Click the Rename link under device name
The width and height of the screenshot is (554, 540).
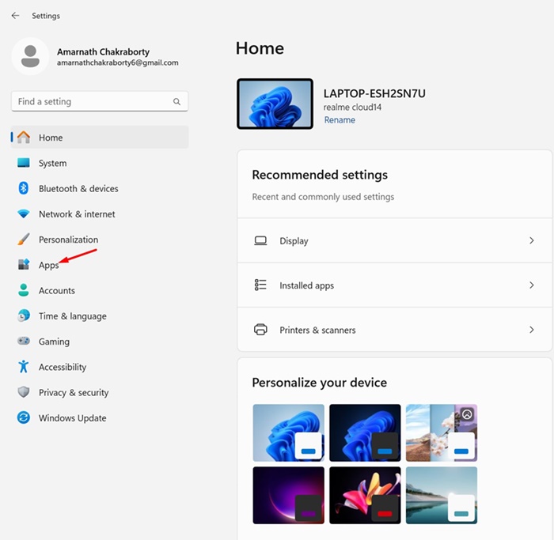point(340,120)
